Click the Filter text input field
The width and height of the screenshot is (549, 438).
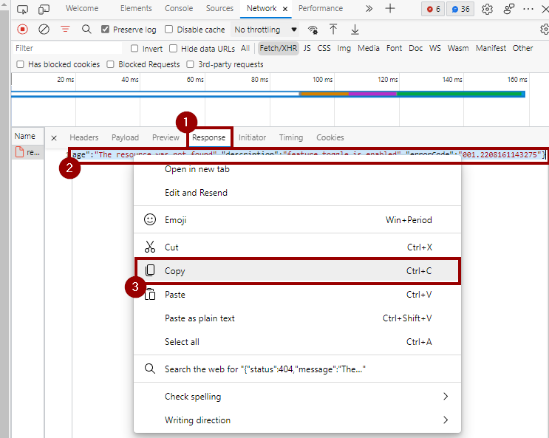pos(67,48)
